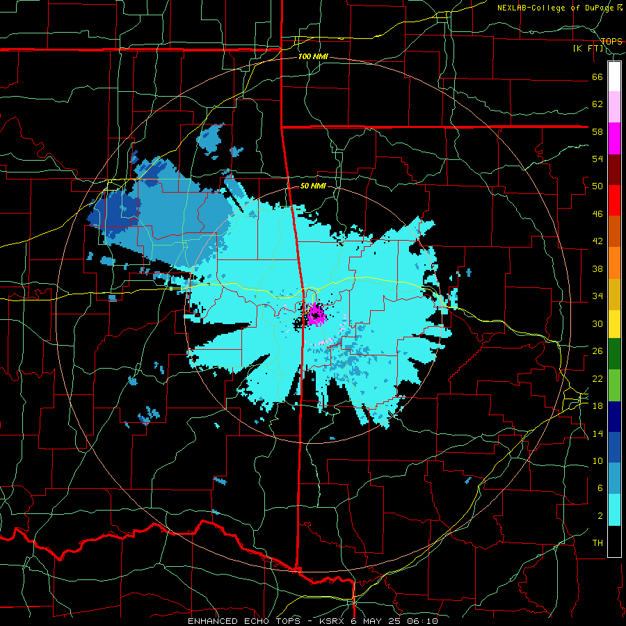Click the legend value '54'
626x626 pixels.
pyautogui.click(x=597, y=159)
